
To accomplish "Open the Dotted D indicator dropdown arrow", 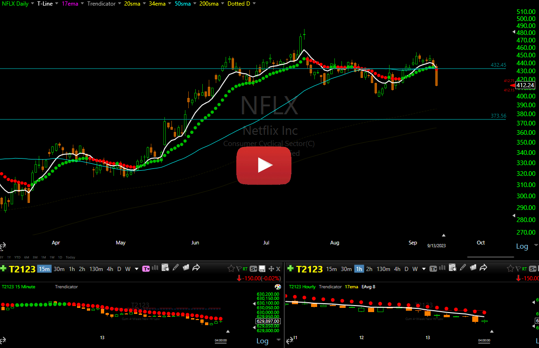I will click(x=254, y=3).
